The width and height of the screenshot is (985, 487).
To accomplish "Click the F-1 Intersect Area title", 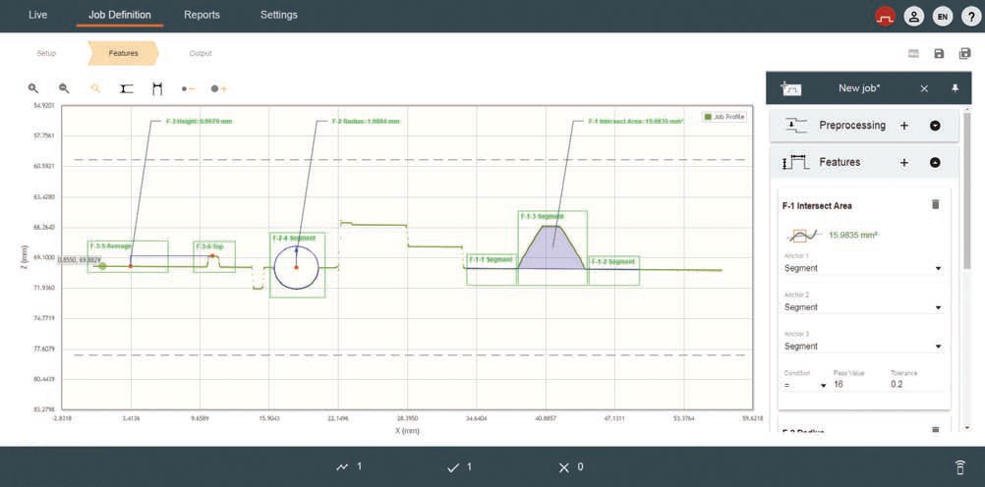I will pyautogui.click(x=817, y=206).
